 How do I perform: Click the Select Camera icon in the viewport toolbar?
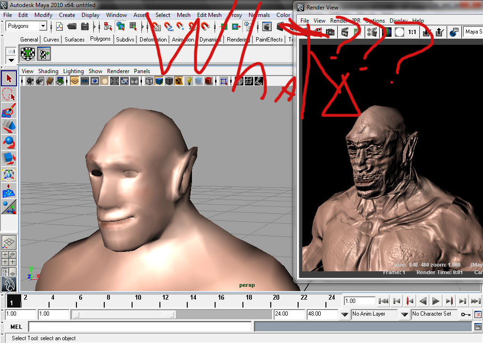(x=30, y=81)
